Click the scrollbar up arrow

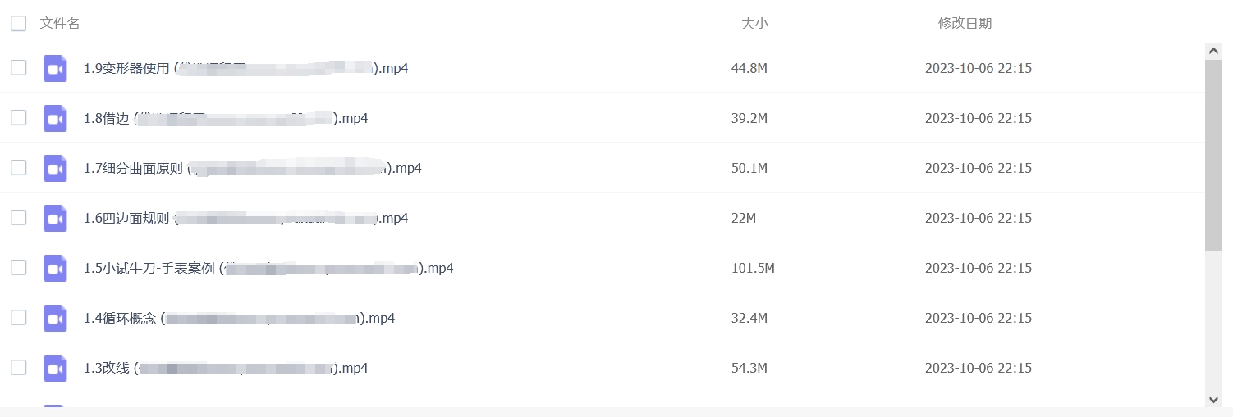[1214, 51]
